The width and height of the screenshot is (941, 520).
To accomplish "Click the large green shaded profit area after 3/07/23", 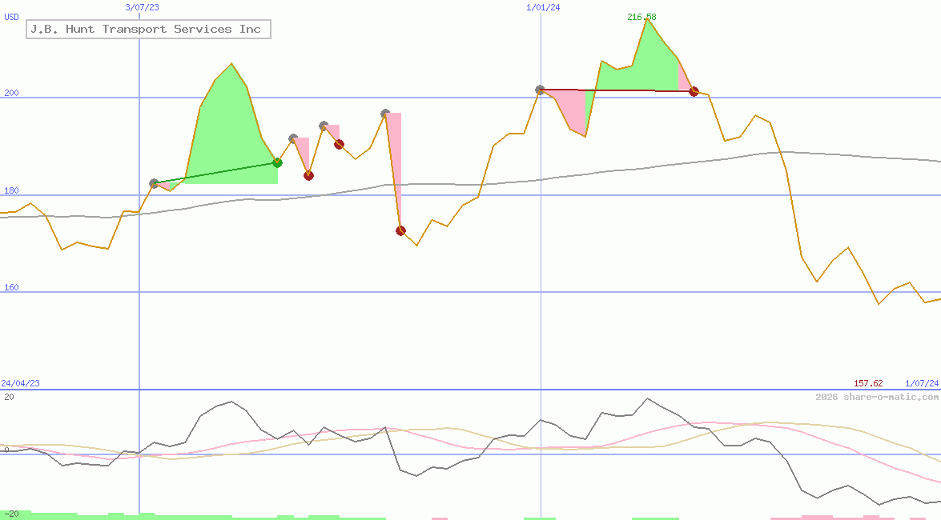I will (x=228, y=136).
